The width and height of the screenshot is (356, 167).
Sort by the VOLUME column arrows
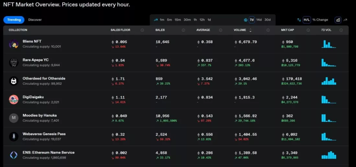[250, 30]
